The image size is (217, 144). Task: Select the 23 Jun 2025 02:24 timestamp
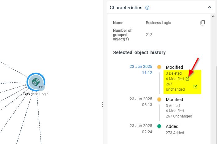point(141,129)
